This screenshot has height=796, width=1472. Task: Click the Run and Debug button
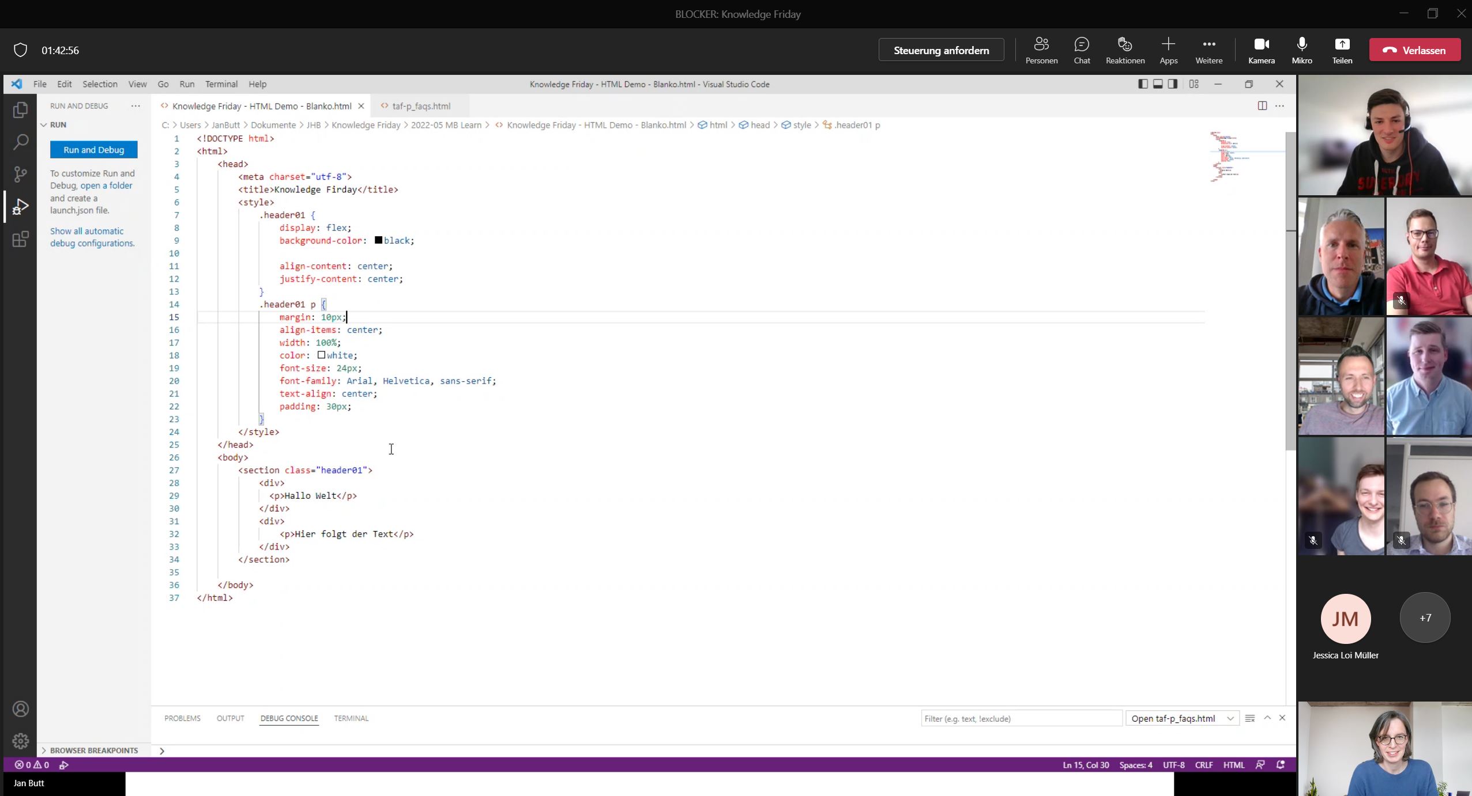click(93, 150)
